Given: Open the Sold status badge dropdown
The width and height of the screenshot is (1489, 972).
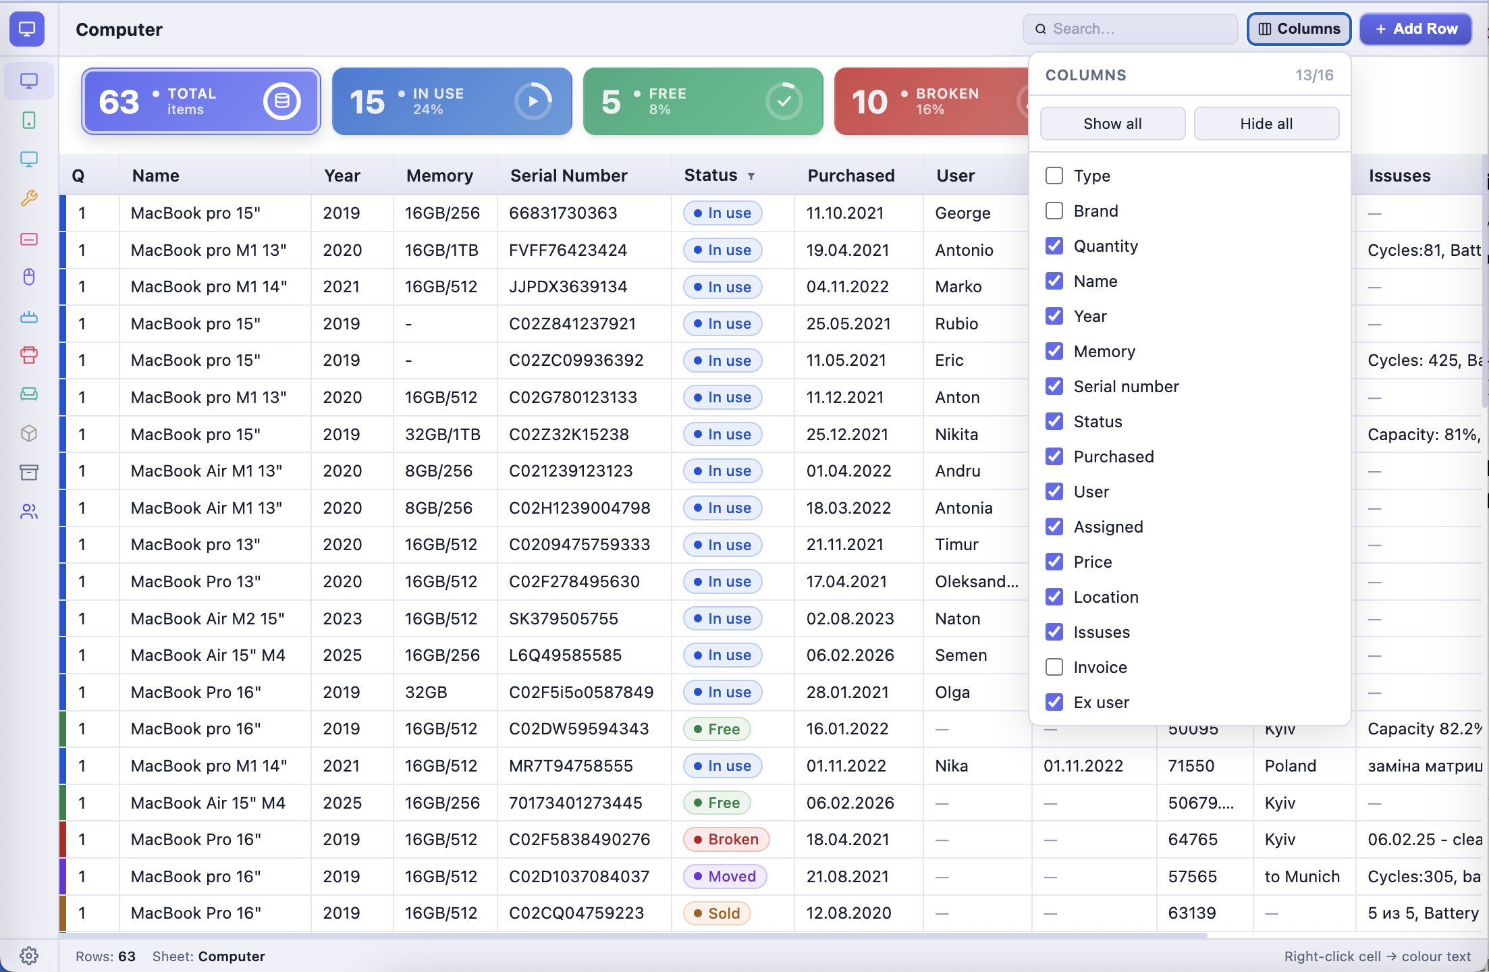Looking at the screenshot, I should pyautogui.click(x=717, y=913).
